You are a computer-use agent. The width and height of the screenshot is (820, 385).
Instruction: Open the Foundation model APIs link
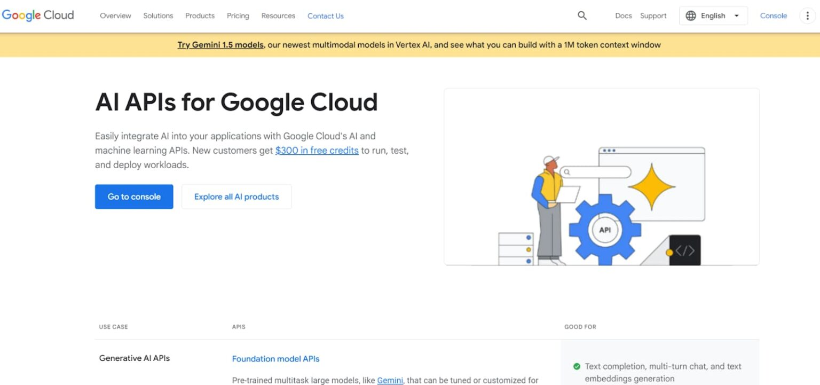click(x=276, y=359)
